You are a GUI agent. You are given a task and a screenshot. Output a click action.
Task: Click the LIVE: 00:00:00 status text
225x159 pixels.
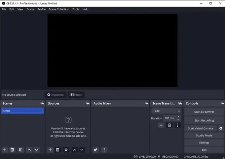pos(147,157)
